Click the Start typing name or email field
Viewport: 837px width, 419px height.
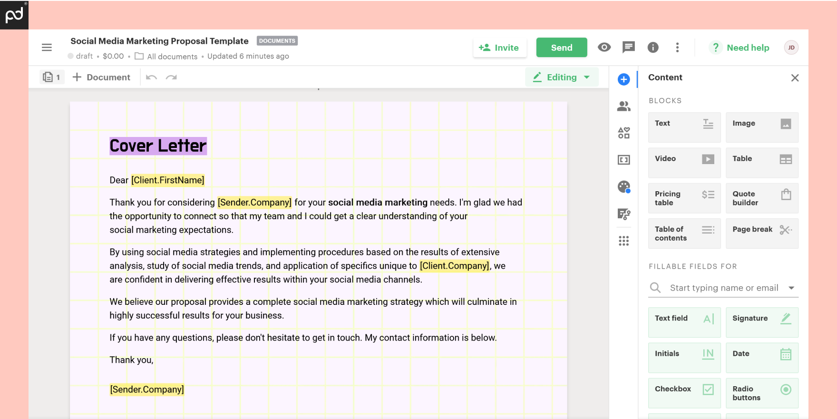(x=724, y=288)
